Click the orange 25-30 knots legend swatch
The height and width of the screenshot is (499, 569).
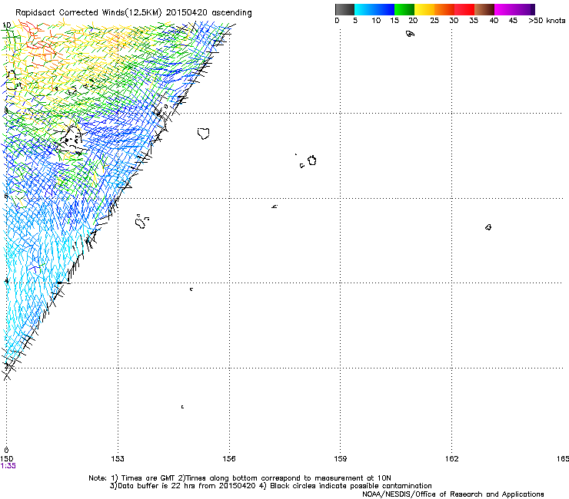pos(444,9)
